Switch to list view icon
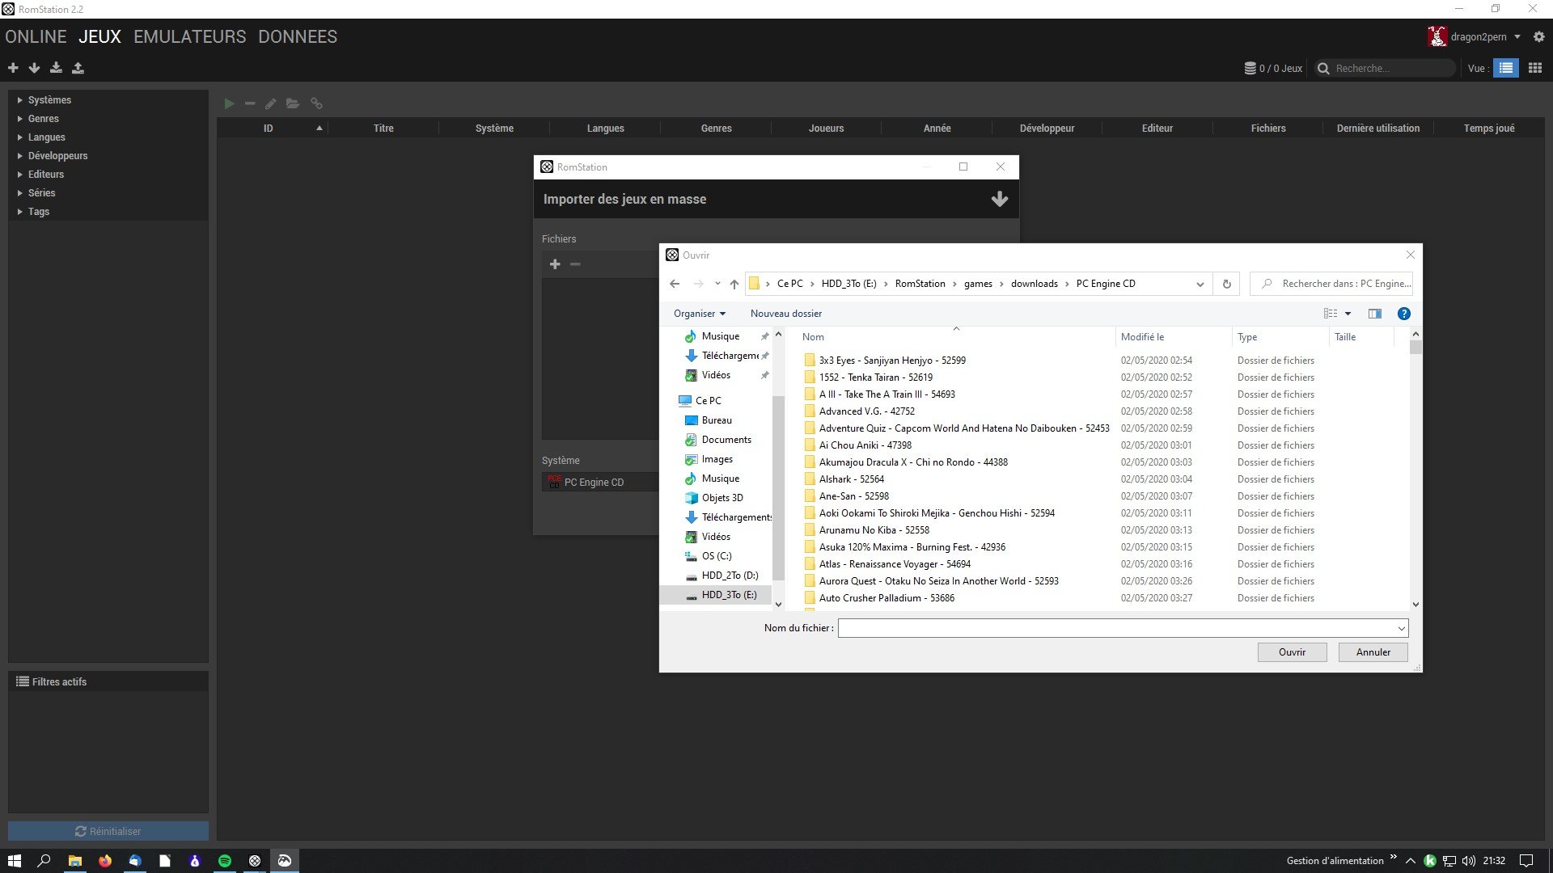 pyautogui.click(x=1505, y=68)
